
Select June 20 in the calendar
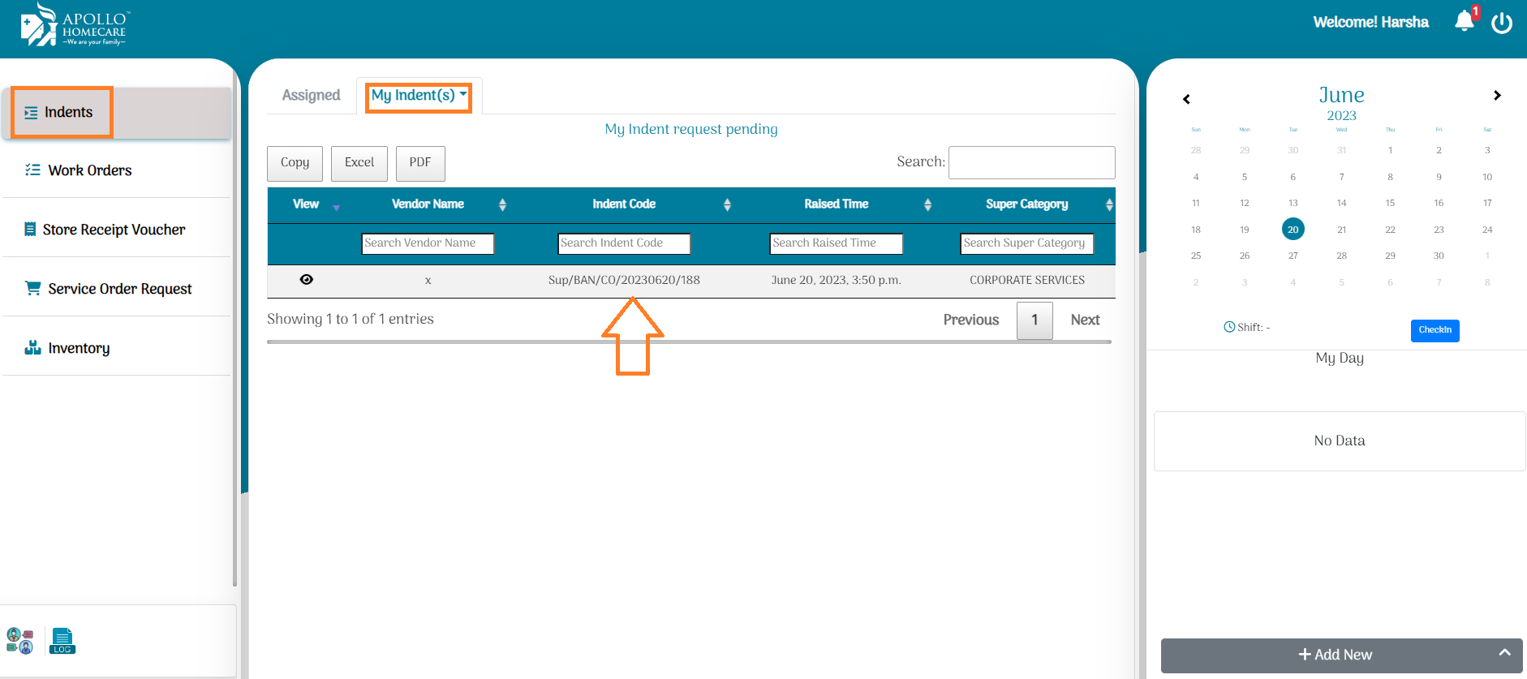click(1293, 230)
